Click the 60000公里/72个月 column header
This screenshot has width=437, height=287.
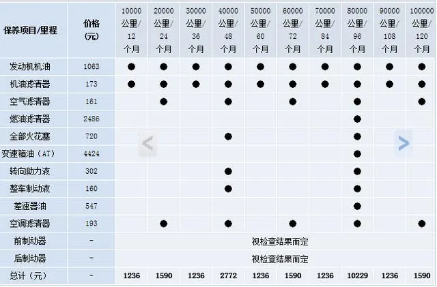pyautogui.click(x=293, y=30)
